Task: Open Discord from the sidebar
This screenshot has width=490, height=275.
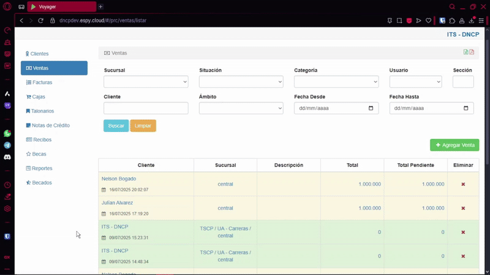Action: 7,157
